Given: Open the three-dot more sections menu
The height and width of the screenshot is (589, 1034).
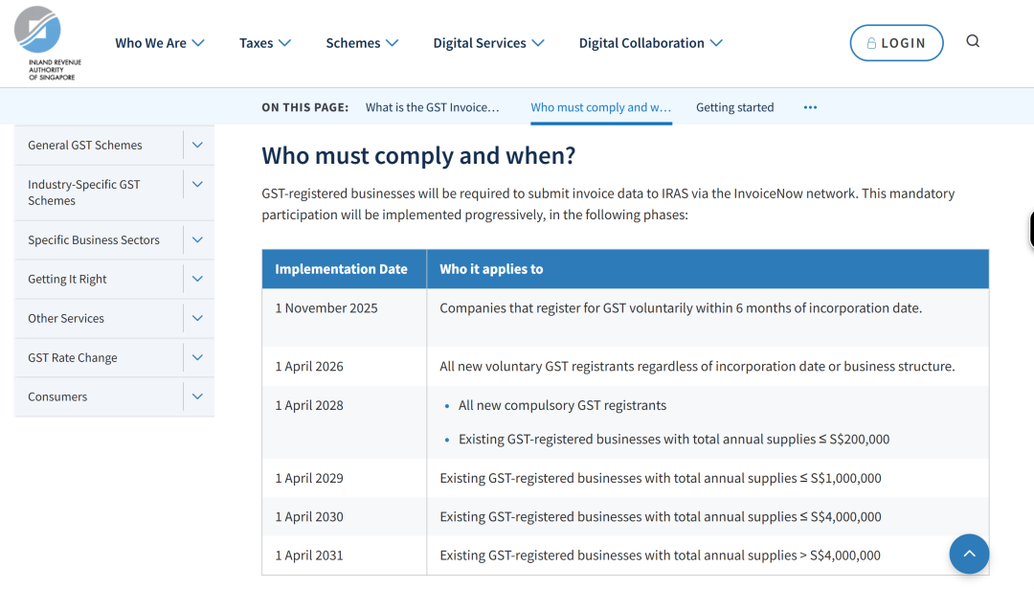Looking at the screenshot, I should click(x=810, y=107).
